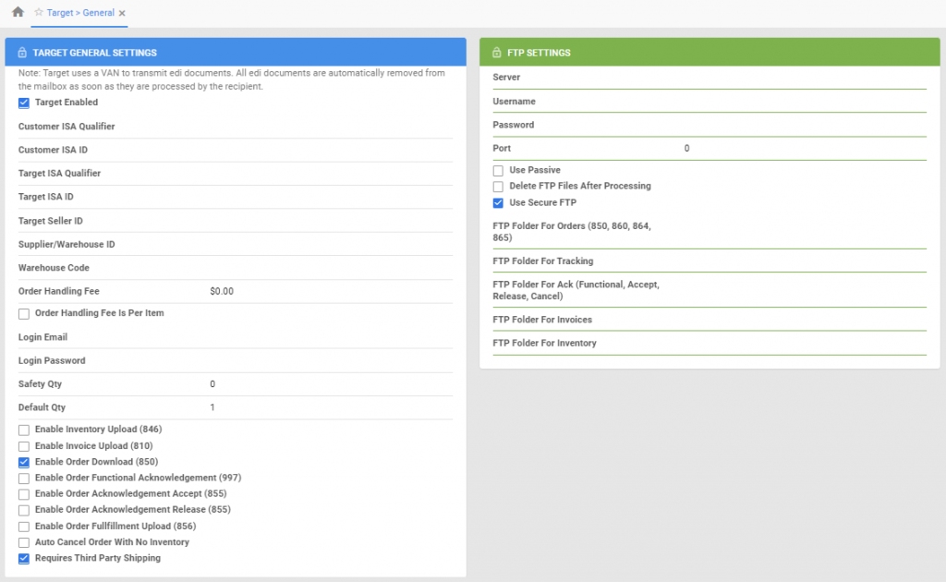Disable the Target Enabled checkbox
This screenshot has width=946, height=582.
coord(23,103)
